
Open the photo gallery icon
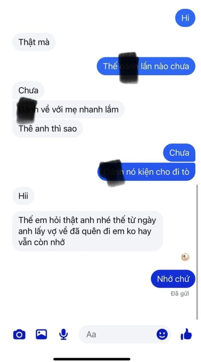point(41,334)
